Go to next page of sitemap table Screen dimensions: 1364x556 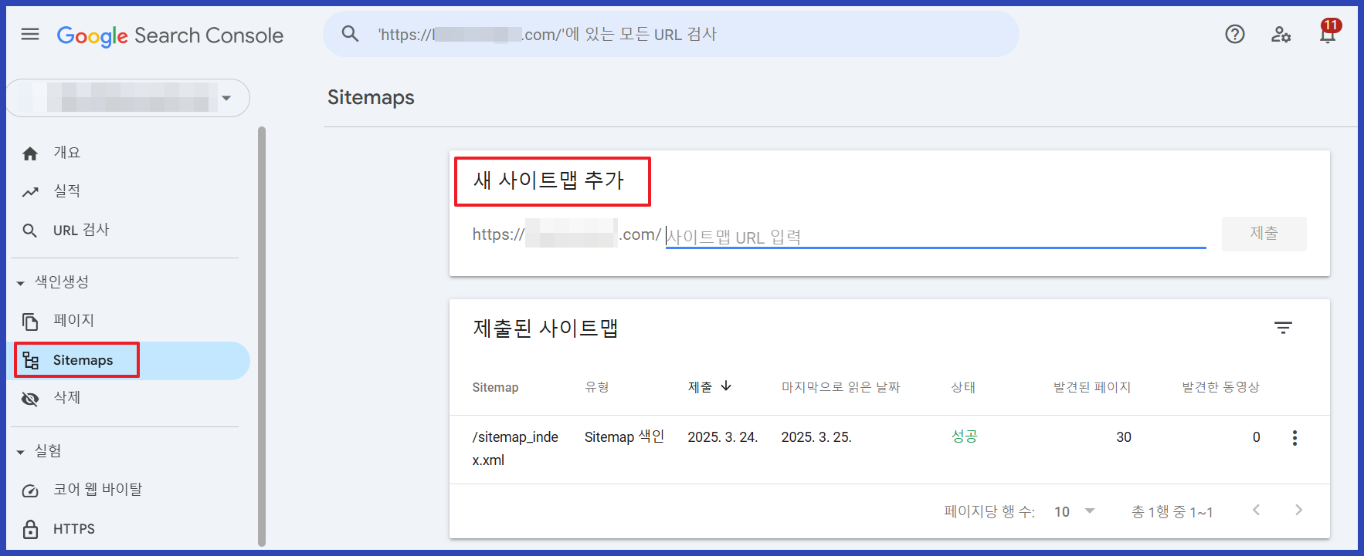(x=1298, y=510)
